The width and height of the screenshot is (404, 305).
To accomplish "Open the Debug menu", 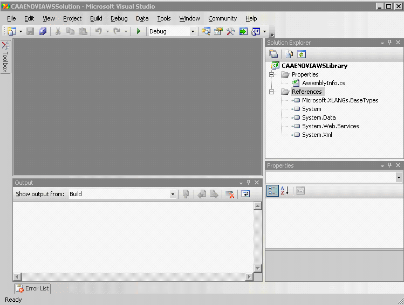I will pyautogui.click(x=119, y=18).
